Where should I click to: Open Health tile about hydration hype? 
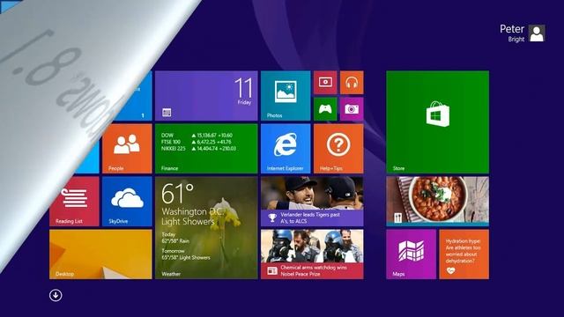click(x=464, y=254)
